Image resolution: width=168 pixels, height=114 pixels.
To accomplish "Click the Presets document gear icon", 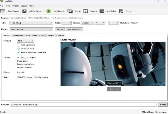I will (x=121, y=11).
